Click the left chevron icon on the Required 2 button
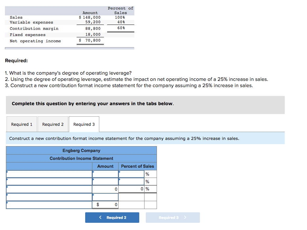Screen dimensions: 307x230 click(x=100, y=217)
